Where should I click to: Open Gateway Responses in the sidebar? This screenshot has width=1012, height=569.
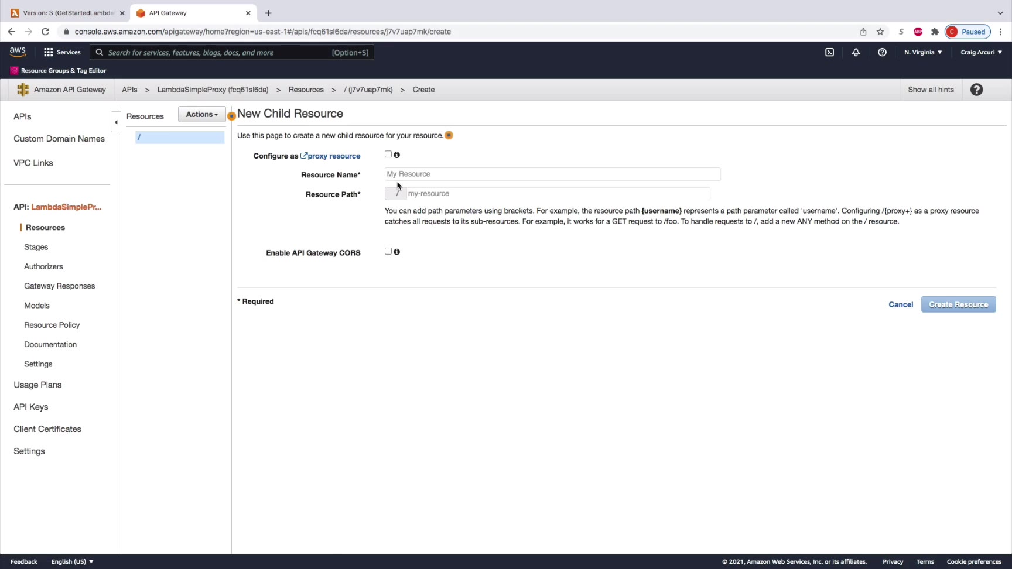[x=59, y=286]
